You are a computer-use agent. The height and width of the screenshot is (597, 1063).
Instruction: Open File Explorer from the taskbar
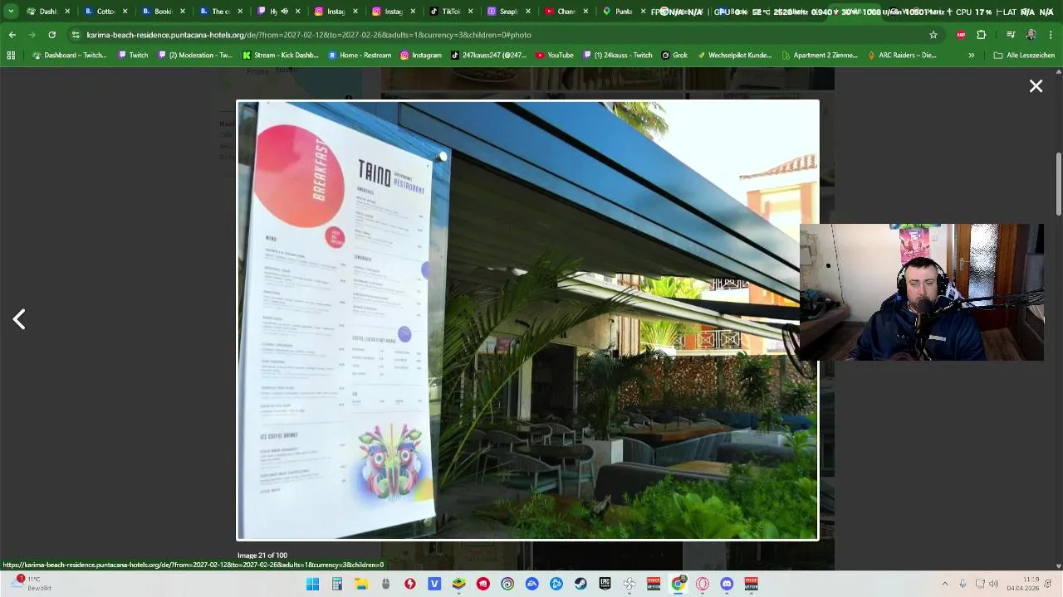coord(361,584)
